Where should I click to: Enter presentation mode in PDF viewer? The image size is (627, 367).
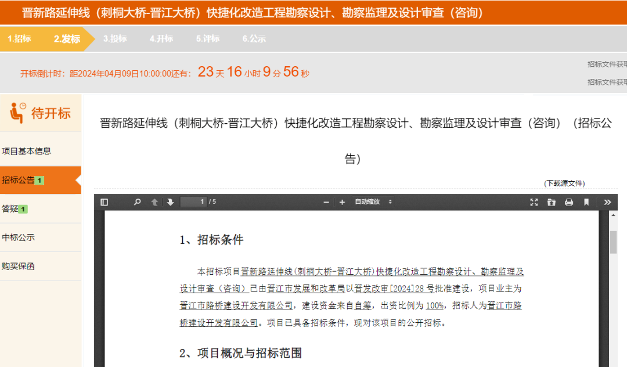[534, 202]
